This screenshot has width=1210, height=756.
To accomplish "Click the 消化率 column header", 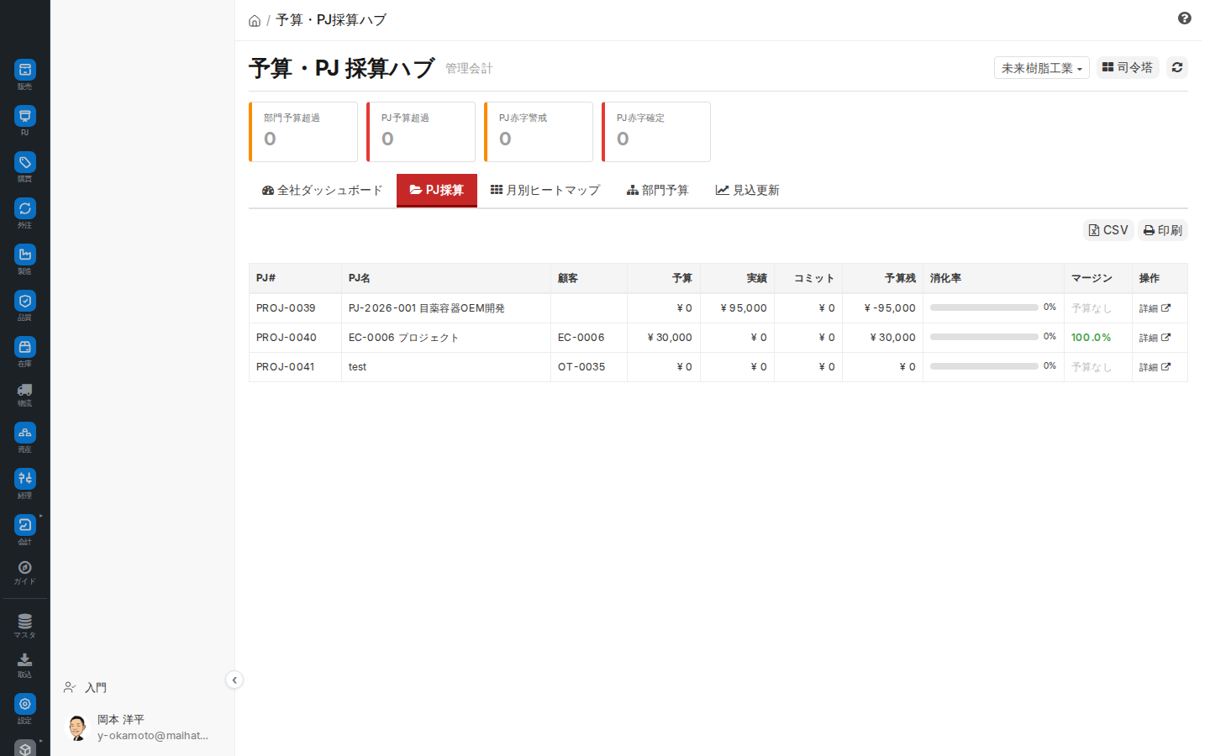I will coord(993,278).
